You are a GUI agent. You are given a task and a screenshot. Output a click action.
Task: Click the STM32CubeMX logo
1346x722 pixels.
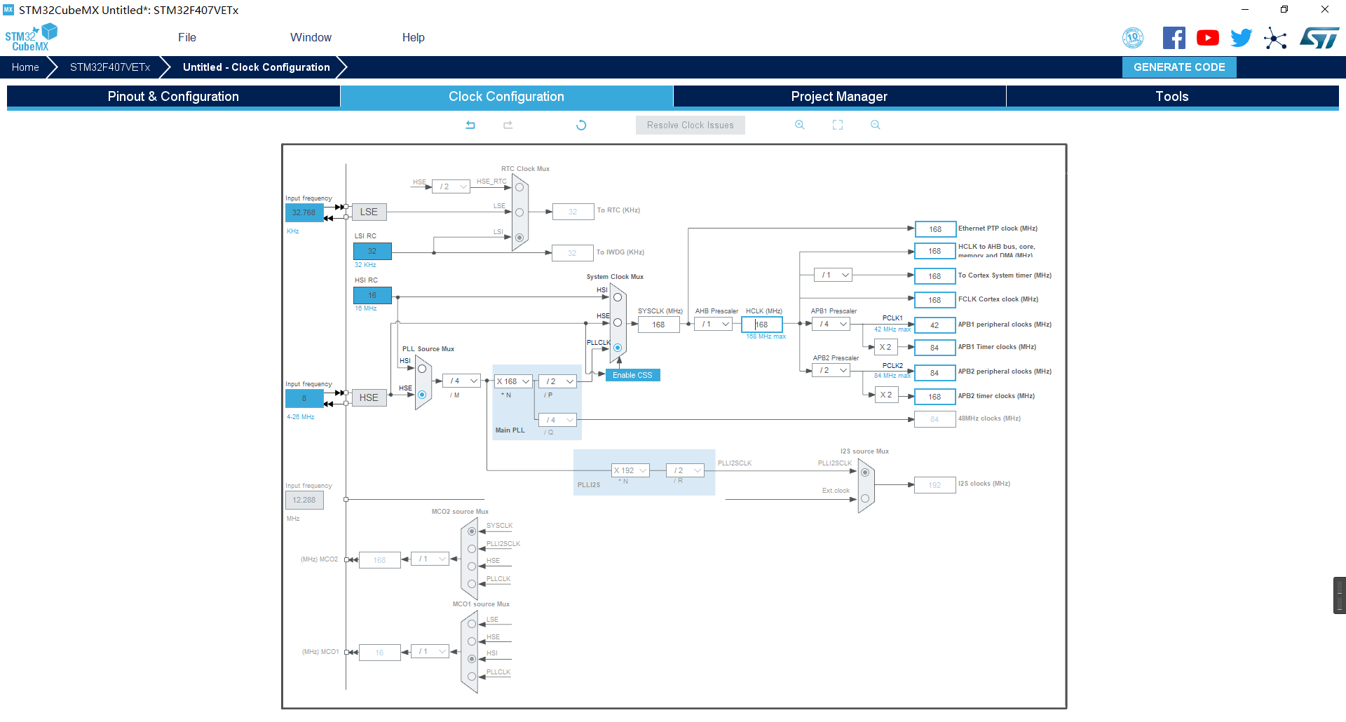click(x=31, y=37)
